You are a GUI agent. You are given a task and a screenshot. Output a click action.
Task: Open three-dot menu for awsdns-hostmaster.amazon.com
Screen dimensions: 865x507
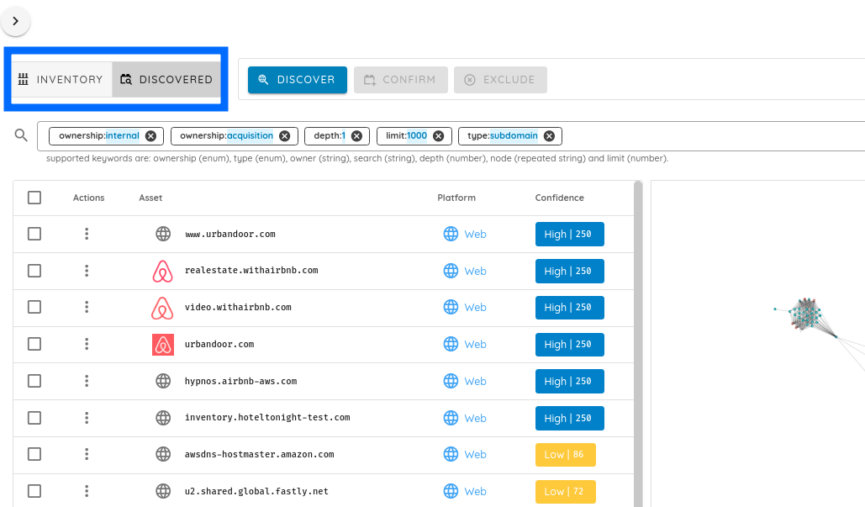87,454
